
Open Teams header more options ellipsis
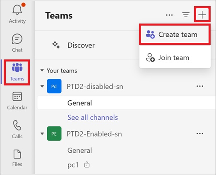point(169,15)
